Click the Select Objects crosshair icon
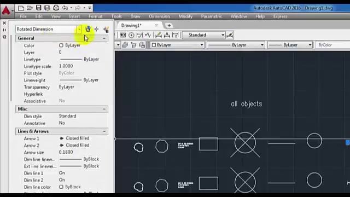Screen dimensions: 350x197 [x=96, y=29]
